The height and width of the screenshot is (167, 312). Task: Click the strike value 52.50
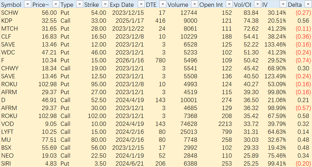coord(99,100)
